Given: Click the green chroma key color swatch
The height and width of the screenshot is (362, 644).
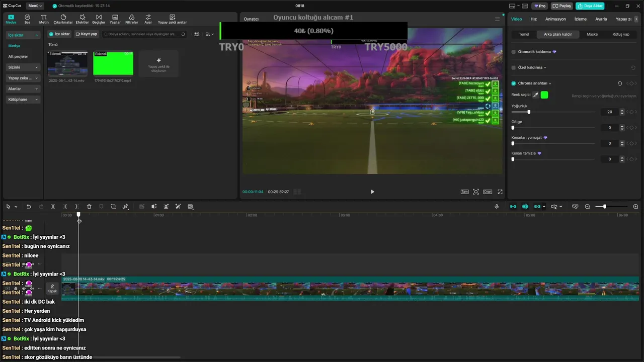Looking at the screenshot, I should pyautogui.click(x=544, y=95).
